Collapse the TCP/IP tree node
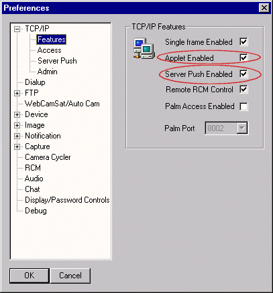The image size is (273, 293). click(17, 29)
